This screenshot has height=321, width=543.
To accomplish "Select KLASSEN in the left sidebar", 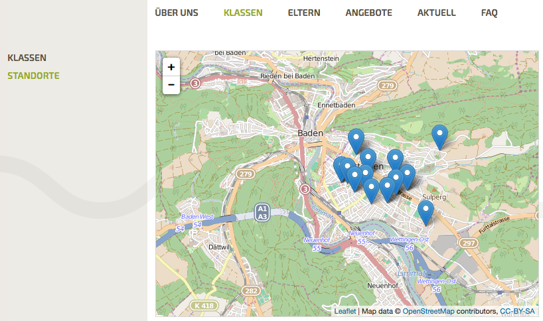I will (x=27, y=58).
